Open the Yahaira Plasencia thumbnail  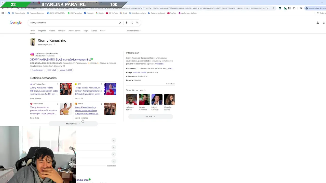click(144, 99)
